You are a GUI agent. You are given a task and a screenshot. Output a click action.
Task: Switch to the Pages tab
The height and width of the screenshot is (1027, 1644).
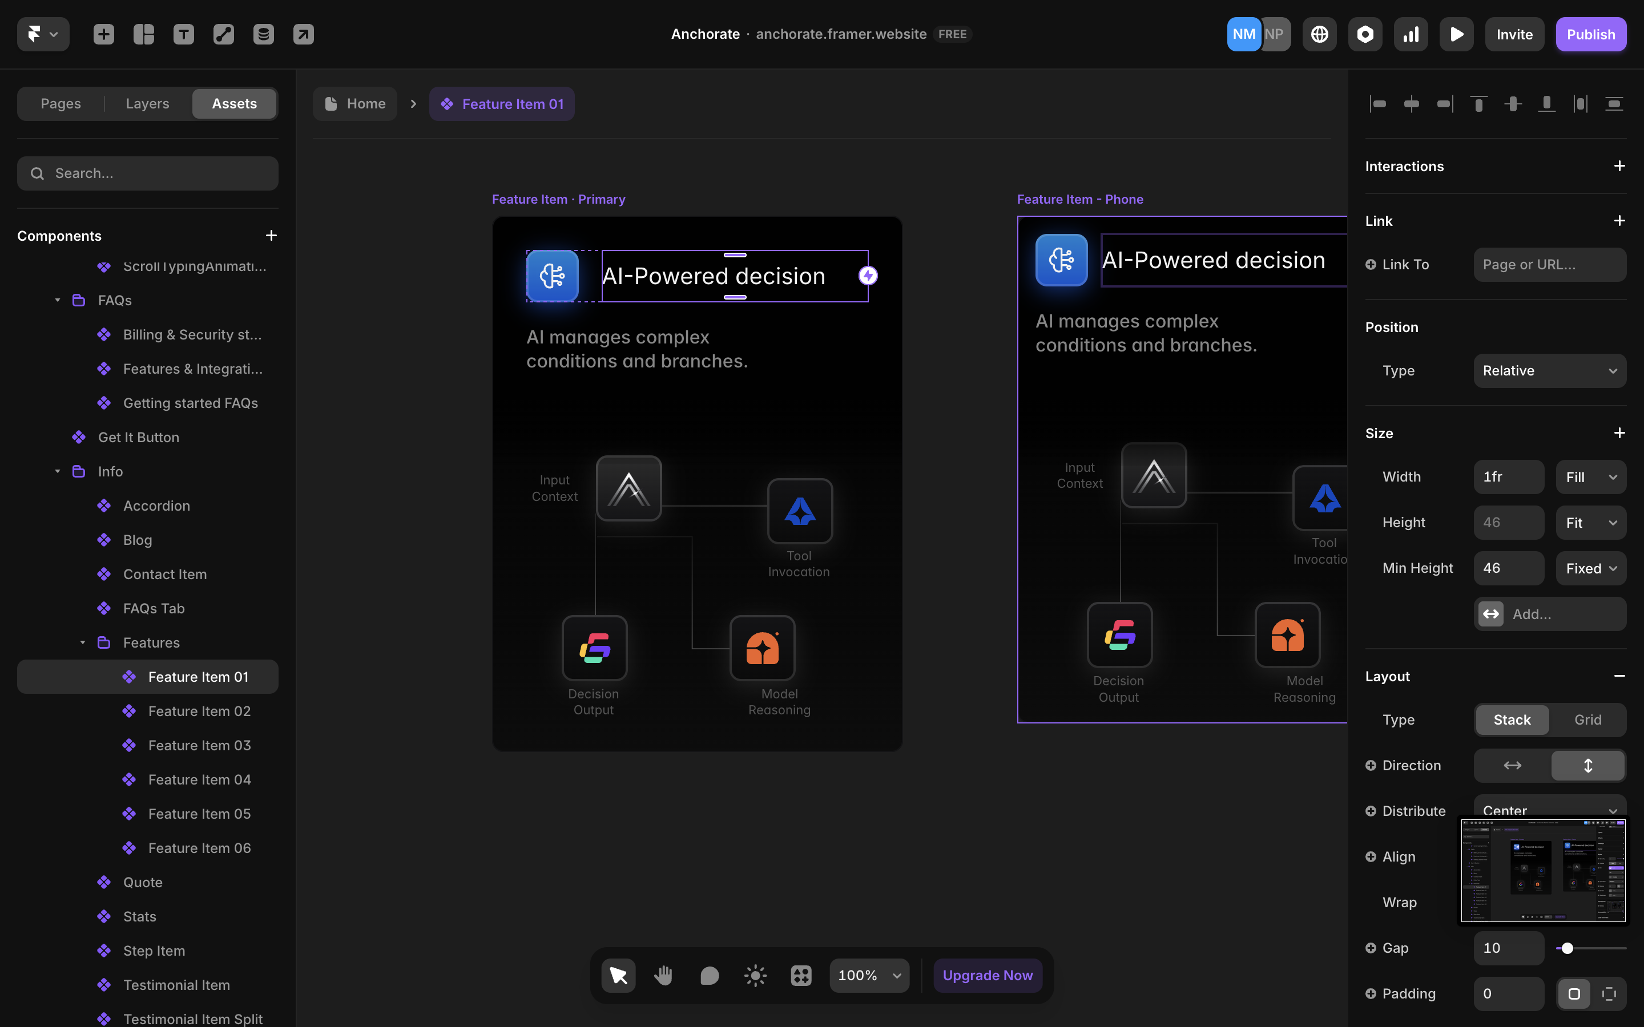pyautogui.click(x=61, y=103)
